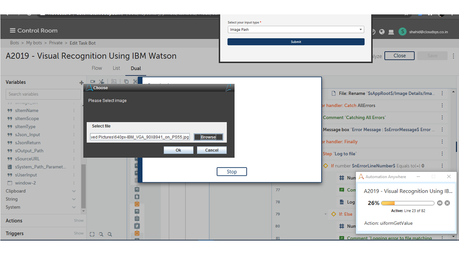Open options for Error handler: Finally row
Image resolution: width=459 pixels, height=258 pixels.
pyautogui.click(x=443, y=142)
